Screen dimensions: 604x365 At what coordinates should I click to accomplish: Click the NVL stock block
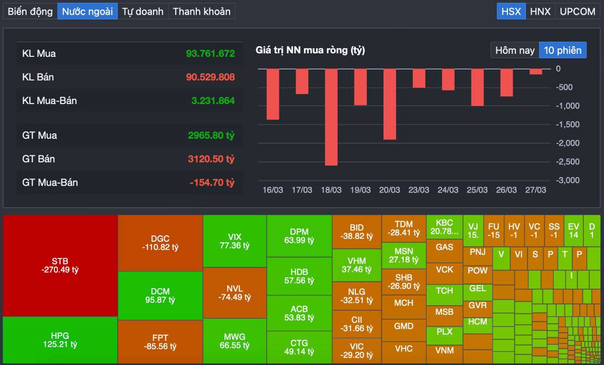235,293
